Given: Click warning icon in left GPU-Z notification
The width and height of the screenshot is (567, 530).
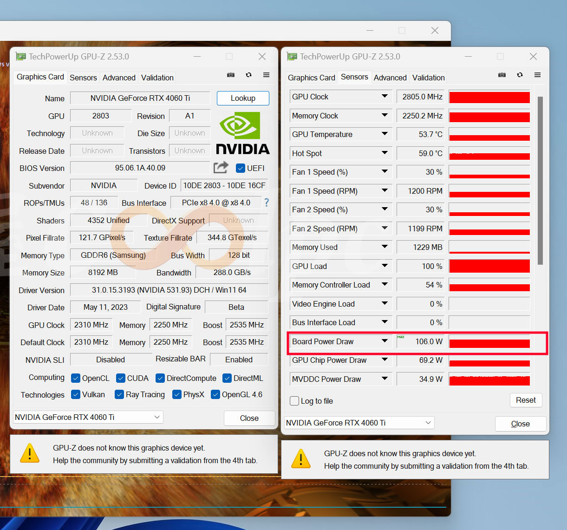Looking at the screenshot, I should click(30, 453).
